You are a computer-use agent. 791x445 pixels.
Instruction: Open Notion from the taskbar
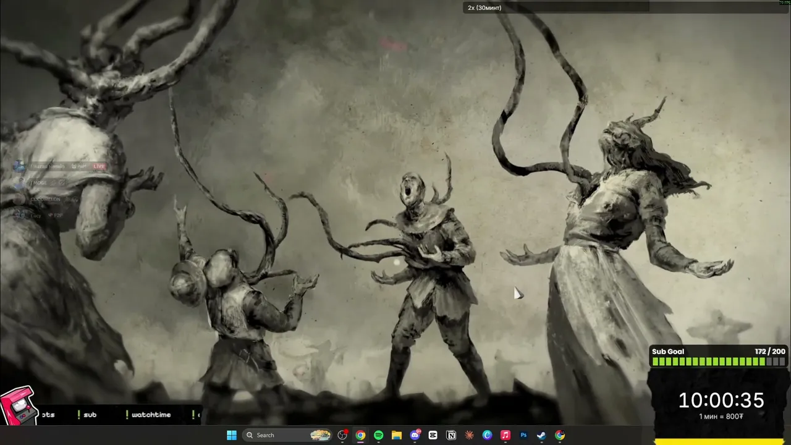[x=451, y=435]
